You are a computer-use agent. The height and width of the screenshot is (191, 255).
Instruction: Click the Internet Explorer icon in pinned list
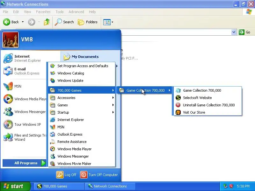point(8,58)
